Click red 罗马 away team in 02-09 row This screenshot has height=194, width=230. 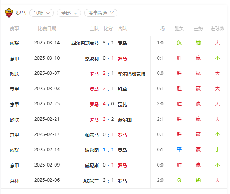(122, 165)
